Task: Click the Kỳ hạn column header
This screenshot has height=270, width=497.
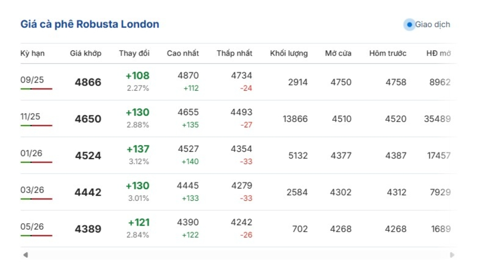Action: [x=32, y=53]
